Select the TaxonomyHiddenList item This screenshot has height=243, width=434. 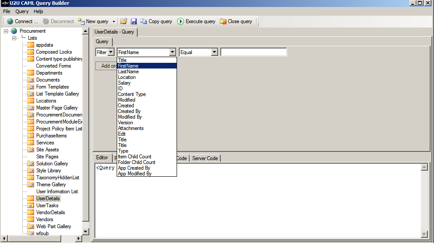tap(58, 178)
